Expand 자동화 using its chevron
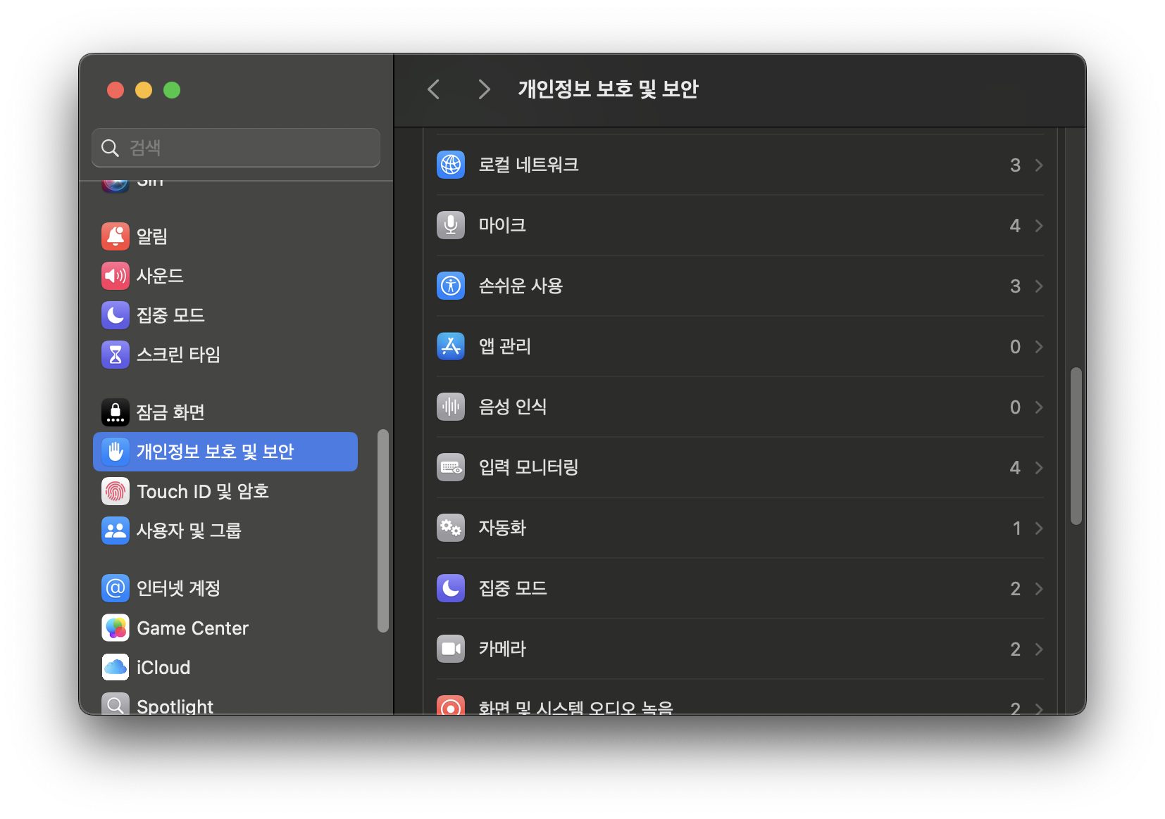Screen dimensions: 1165x819 point(1039,528)
